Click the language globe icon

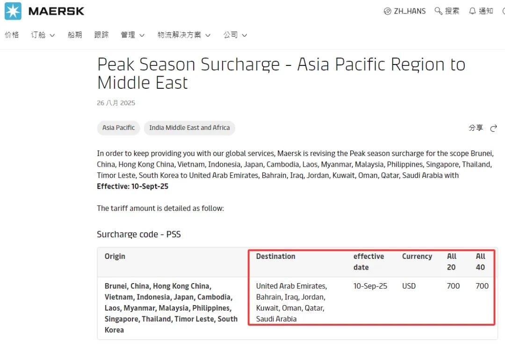(x=387, y=11)
